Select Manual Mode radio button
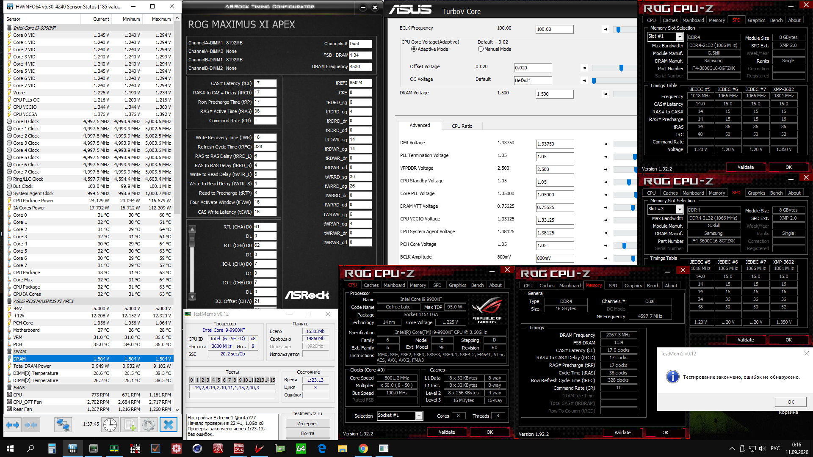Viewport: 813px width, 457px height. click(x=481, y=49)
